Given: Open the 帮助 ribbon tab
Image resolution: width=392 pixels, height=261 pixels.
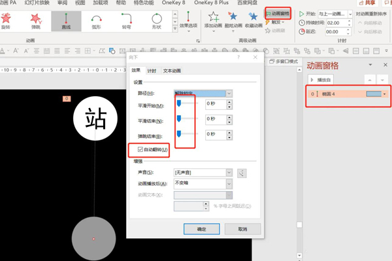Looking at the screenshot, I should coord(121,3).
